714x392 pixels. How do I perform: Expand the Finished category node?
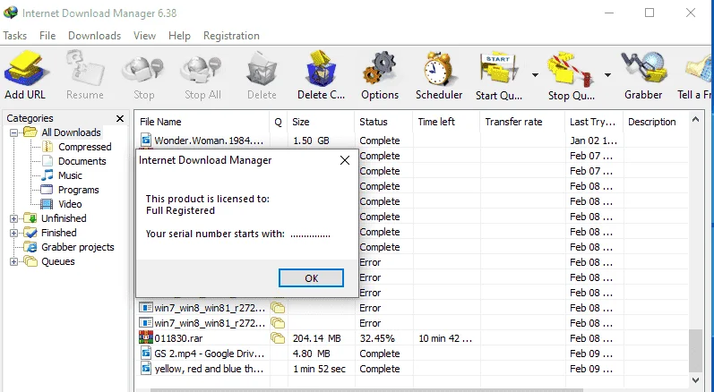tap(14, 233)
